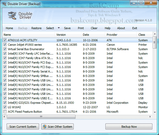Viewport: 159px width, 135px height.
Task: Sort by the Class column header
Action: tap(144, 35)
